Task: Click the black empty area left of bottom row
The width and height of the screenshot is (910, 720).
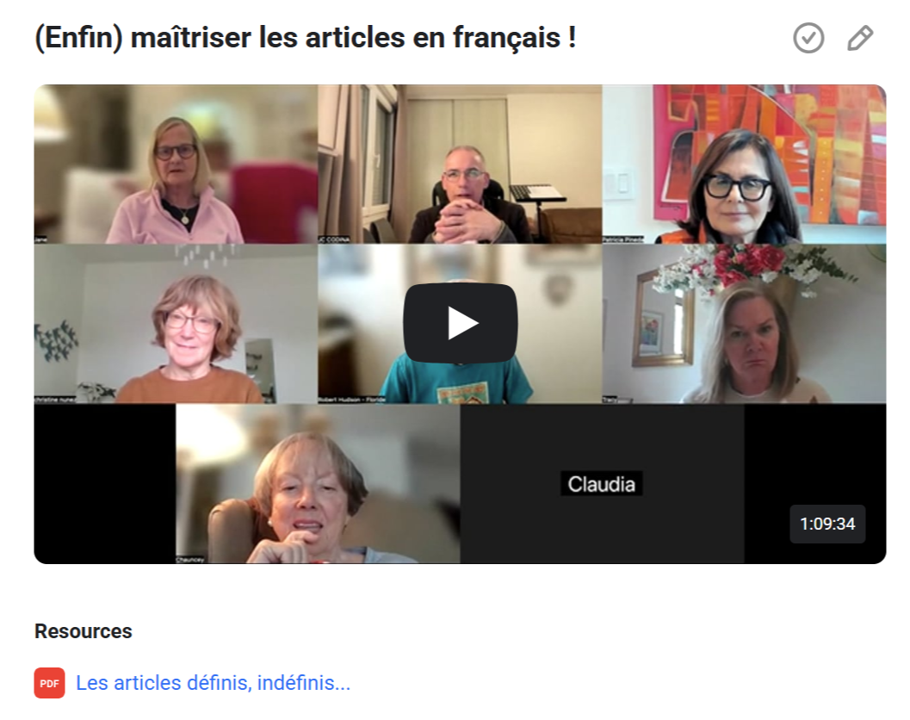Action: click(105, 484)
